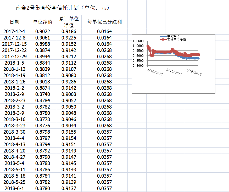Select the 日期 column header cell

coord(14,22)
